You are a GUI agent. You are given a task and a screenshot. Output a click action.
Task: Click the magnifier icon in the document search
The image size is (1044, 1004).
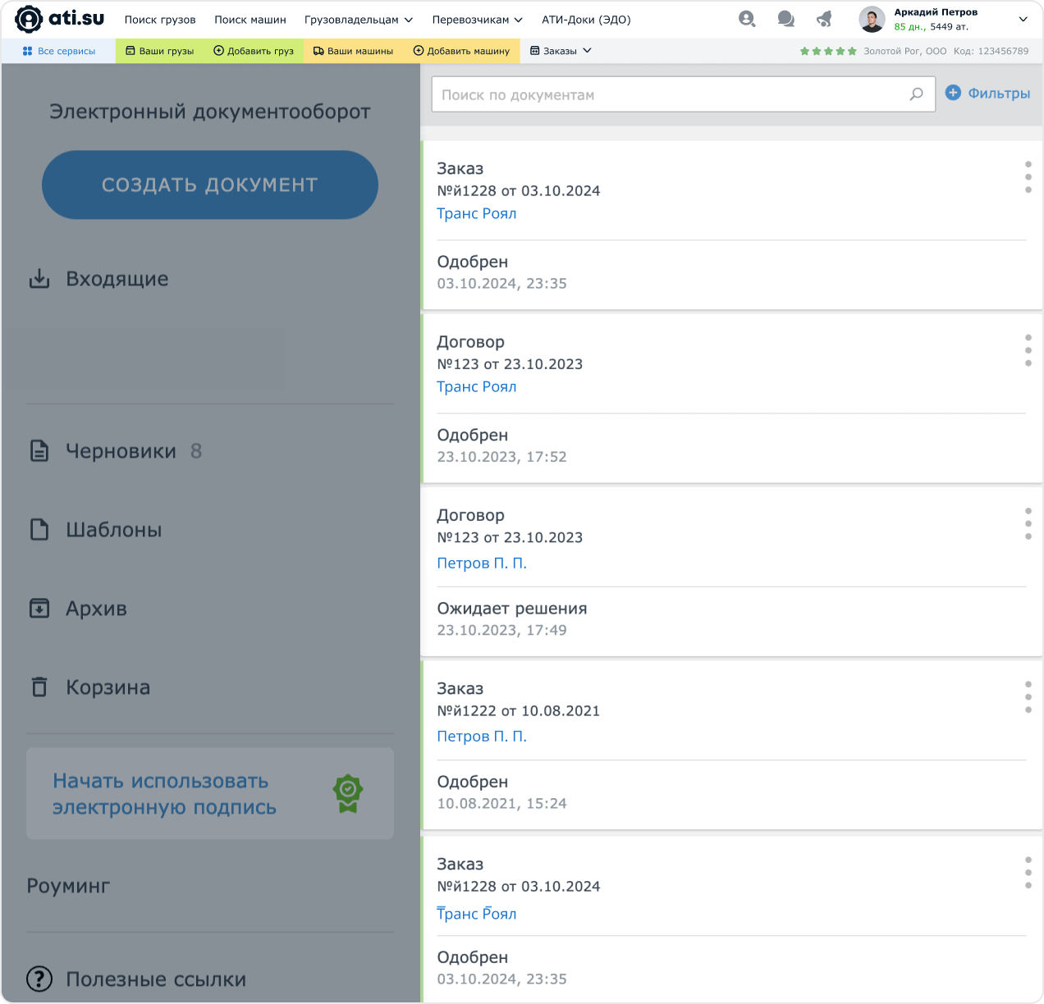(x=916, y=94)
